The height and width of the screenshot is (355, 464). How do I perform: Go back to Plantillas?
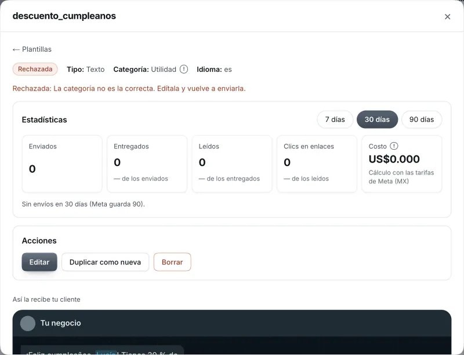[32, 49]
